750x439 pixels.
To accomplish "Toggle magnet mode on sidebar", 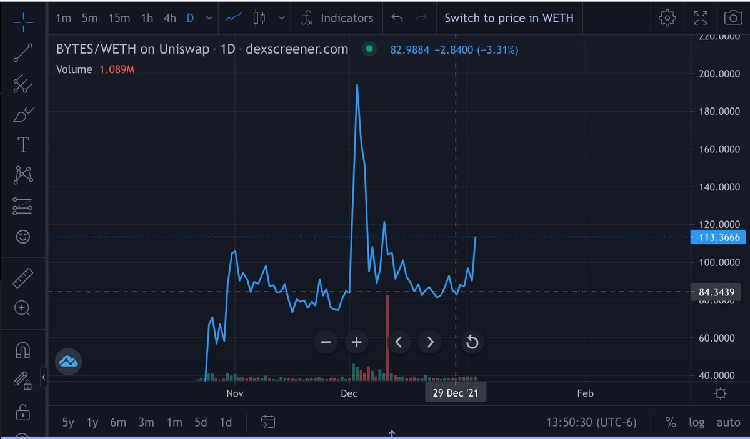I will (x=22, y=351).
